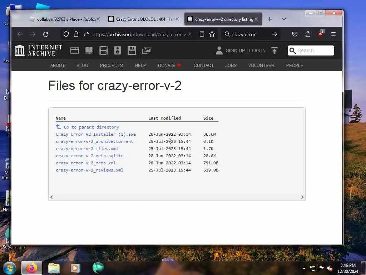Open File Explorer taskbar icon
The height and width of the screenshot is (275, 366).
point(54,268)
